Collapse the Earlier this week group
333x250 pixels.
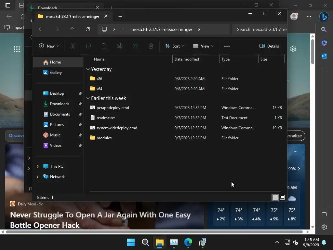tap(88, 98)
